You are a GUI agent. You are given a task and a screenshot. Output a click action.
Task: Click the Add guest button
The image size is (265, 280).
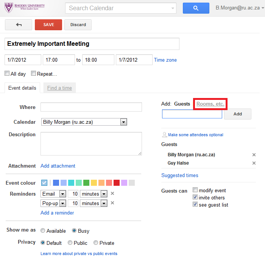tap(238, 114)
